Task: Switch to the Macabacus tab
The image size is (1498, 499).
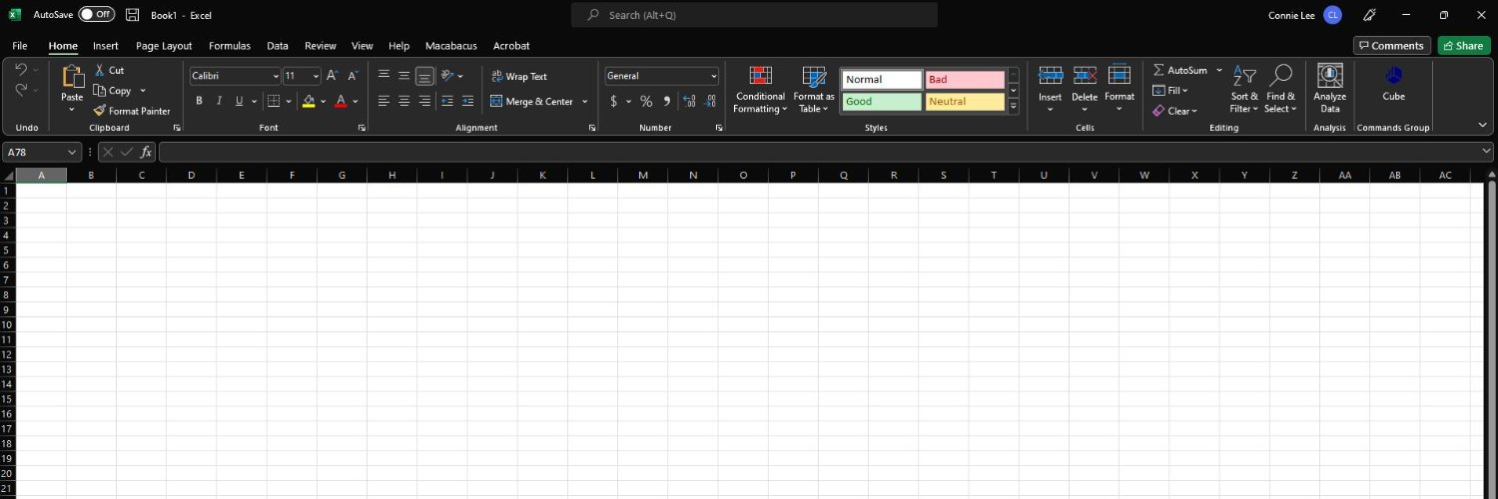Action: pyautogui.click(x=452, y=46)
